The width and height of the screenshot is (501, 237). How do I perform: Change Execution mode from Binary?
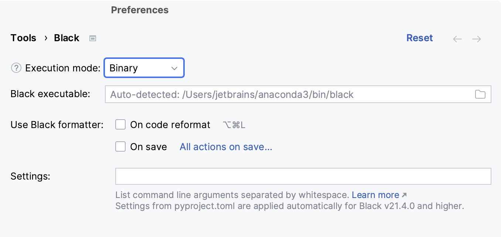click(144, 68)
